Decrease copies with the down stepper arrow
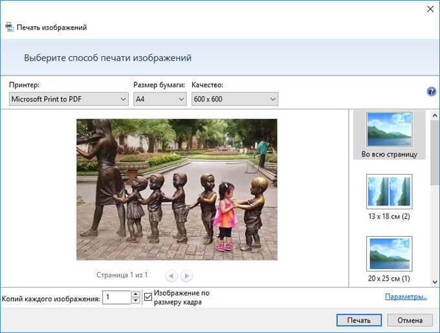The image size is (440, 333). click(x=135, y=301)
